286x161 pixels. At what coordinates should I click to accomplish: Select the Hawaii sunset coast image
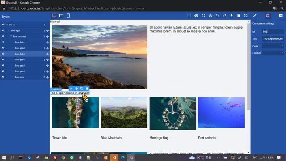100,57
